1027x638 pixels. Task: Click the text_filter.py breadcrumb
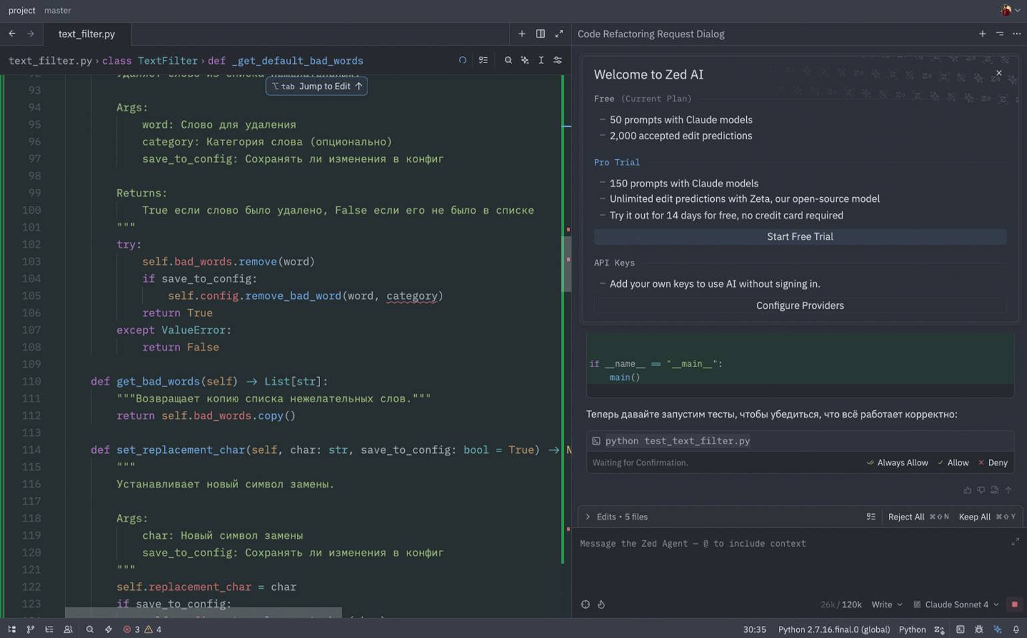click(x=50, y=61)
